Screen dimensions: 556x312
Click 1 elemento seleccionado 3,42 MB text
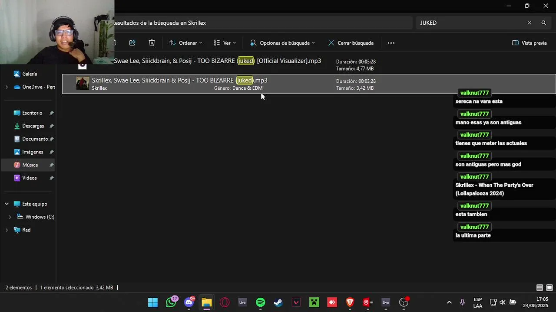[76, 288]
